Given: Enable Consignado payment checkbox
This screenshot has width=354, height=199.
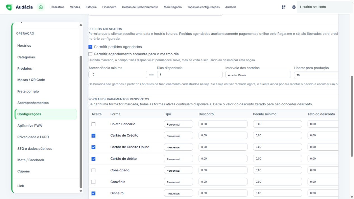Looking at the screenshot, I should point(93,170).
